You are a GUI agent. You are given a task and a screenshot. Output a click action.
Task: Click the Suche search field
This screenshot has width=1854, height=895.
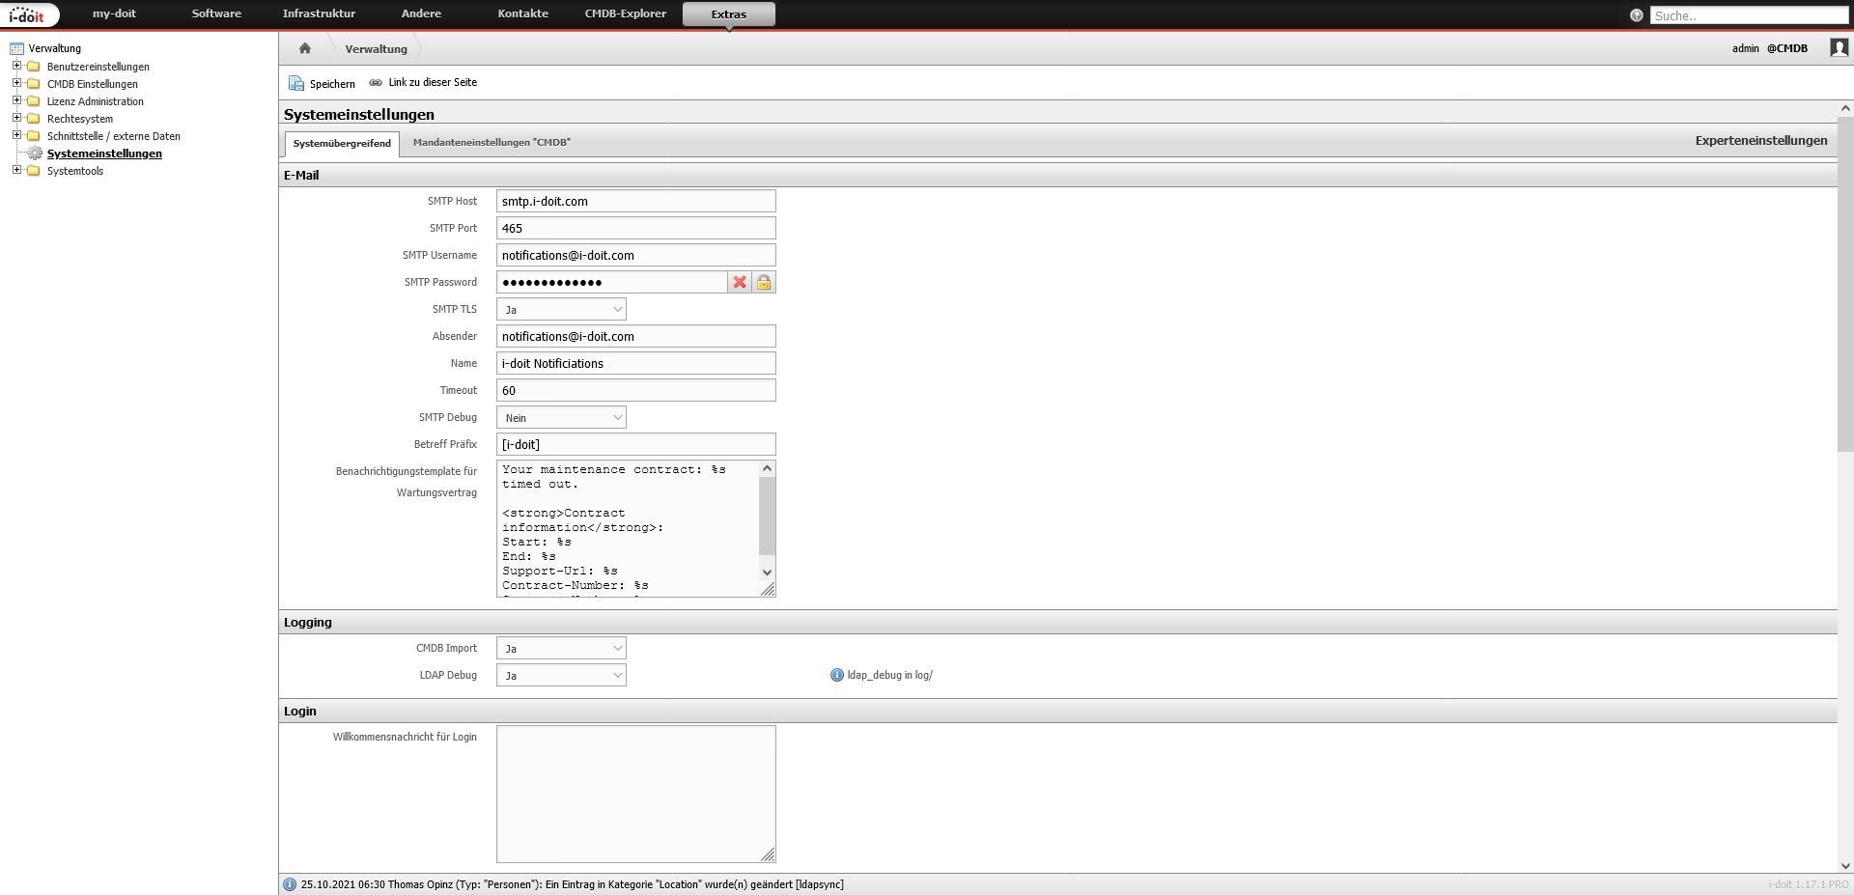[x=1749, y=15]
